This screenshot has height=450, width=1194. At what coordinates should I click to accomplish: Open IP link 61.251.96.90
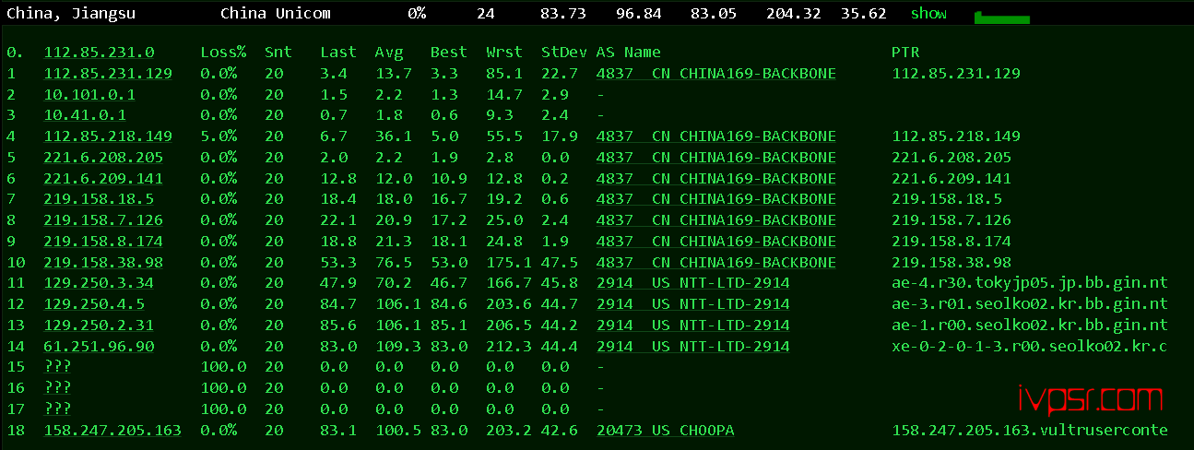[99, 347]
